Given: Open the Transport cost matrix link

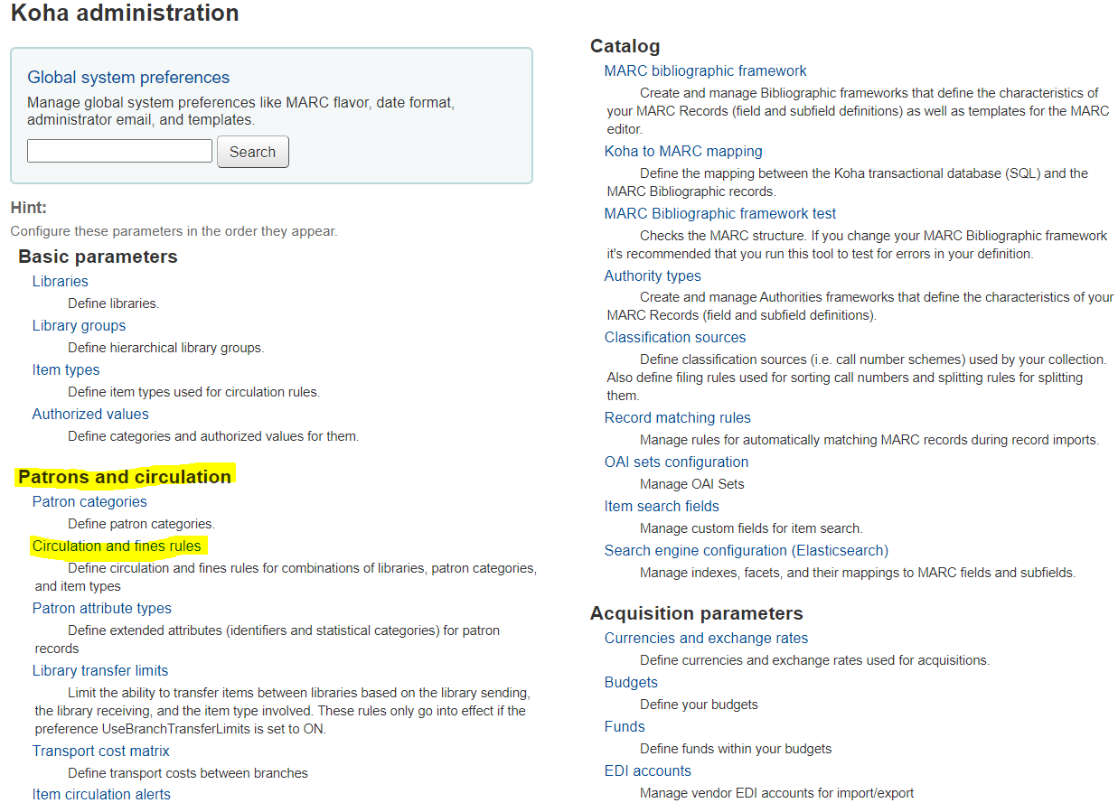Looking at the screenshot, I should [101, 752].
